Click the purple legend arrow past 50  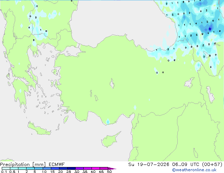point(112,168)
